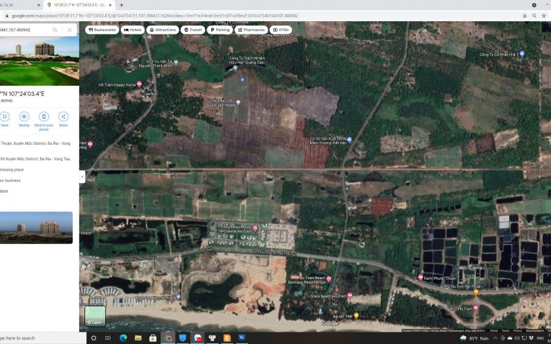
Task: Click the Khu Resort Coastar Ho Tram pin
Action: 255,228
